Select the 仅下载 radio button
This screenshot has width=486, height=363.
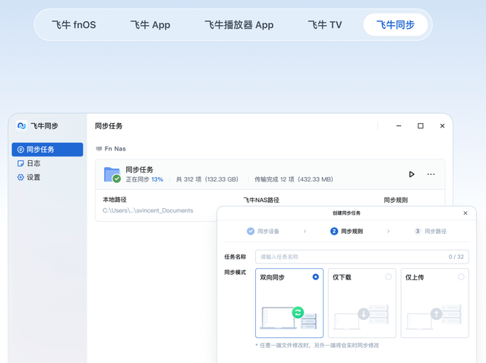(388, 277)
